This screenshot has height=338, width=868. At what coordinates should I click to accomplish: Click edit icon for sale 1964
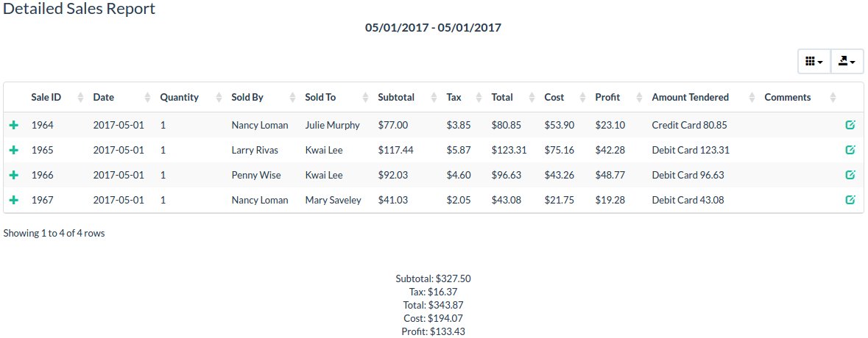click(850, 125)
